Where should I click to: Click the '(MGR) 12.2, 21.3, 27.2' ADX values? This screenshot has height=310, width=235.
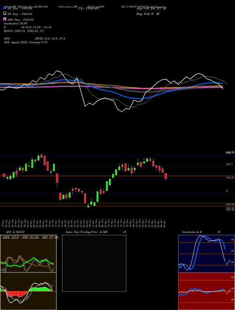pyautogui.click(x=50, y=39)
